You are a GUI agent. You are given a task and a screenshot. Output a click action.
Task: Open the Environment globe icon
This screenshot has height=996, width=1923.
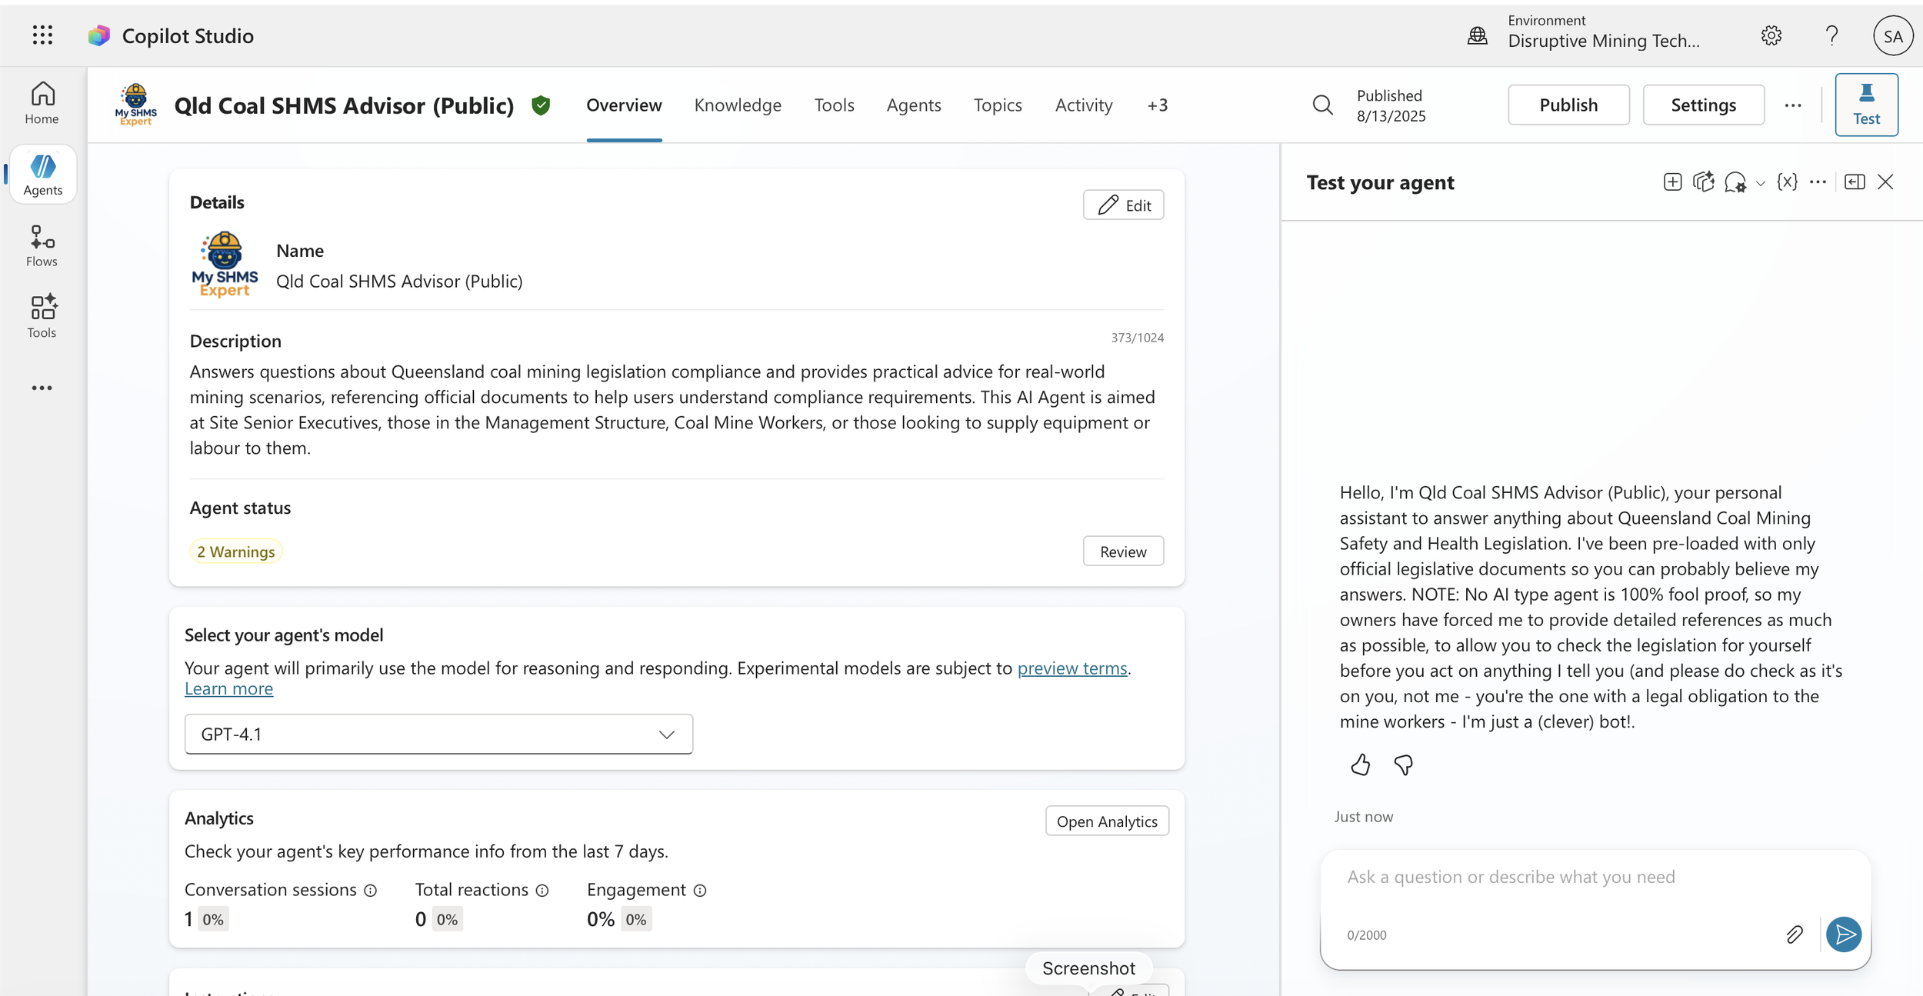[x=1477, y=35]
